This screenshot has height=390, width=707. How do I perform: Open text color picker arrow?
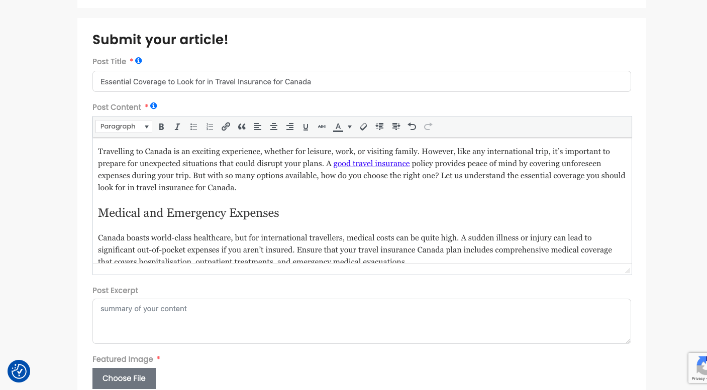350,126
